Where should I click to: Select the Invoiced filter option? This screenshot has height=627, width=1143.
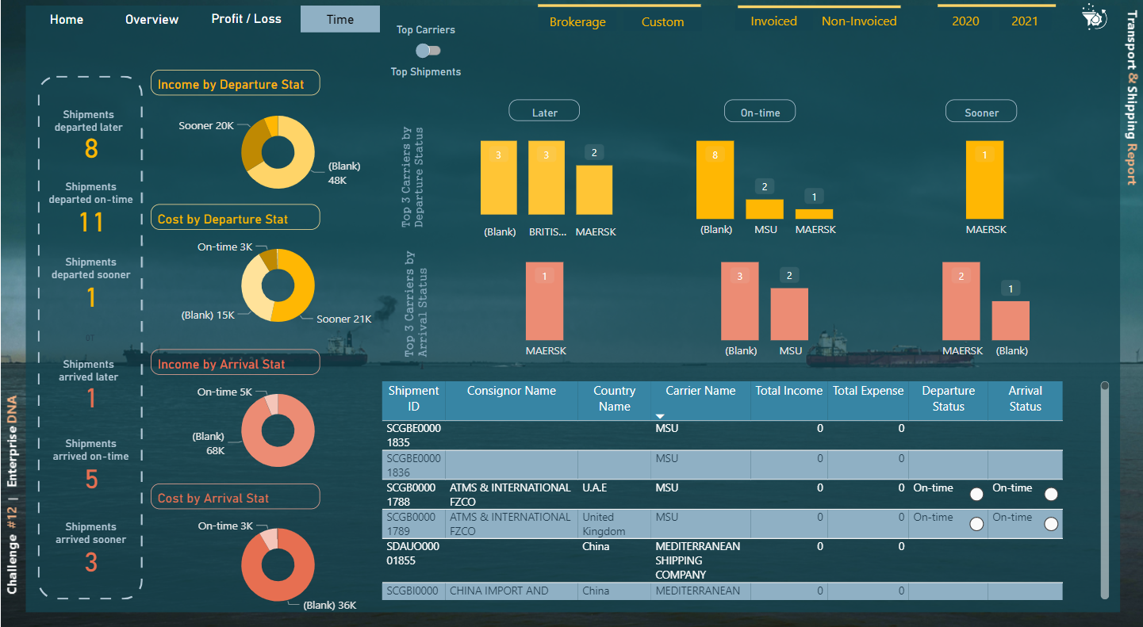[773, 21]
